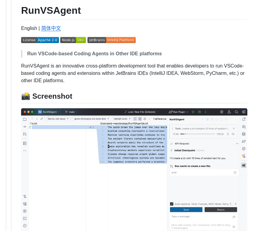255x231 pixels.
Task: Open the More tool windows ellipsis icon
Action: pos(25,151)
